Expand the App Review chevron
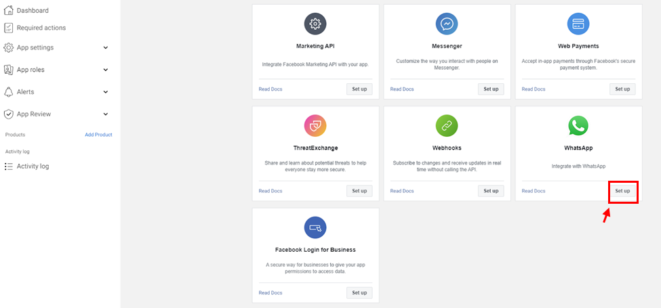This screenshot has height=308, width=661. click(x=106, y=114)
